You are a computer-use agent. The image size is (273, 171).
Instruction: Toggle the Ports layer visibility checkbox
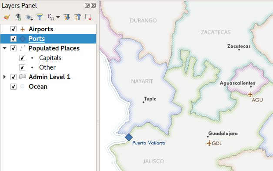(x=13, y=39)
